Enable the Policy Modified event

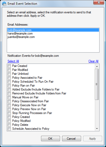coord(9,121)
